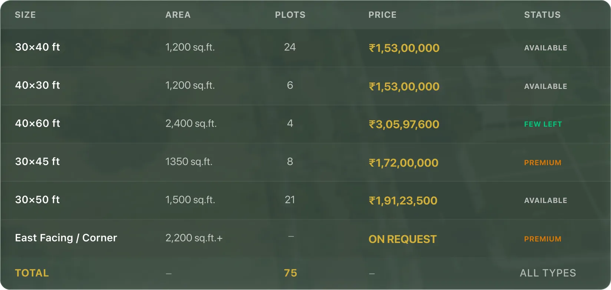
Task: Select the 30×40 ft plot row
Action: tap(305, 48)
